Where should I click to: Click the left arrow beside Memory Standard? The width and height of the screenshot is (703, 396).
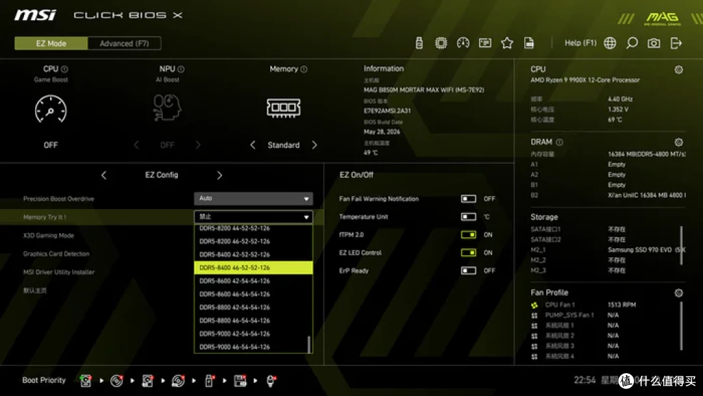click(253, 145)
